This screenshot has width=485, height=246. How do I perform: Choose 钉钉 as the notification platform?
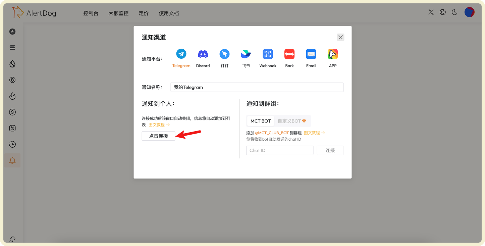click(224, 58)
